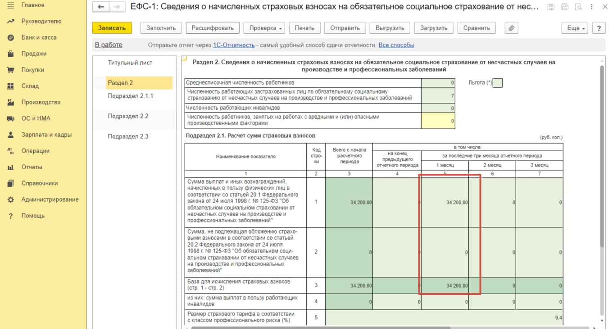This screenshot has height=329, width=613.
Task: Open the print preview icon
Action: (x=578, y=7)
